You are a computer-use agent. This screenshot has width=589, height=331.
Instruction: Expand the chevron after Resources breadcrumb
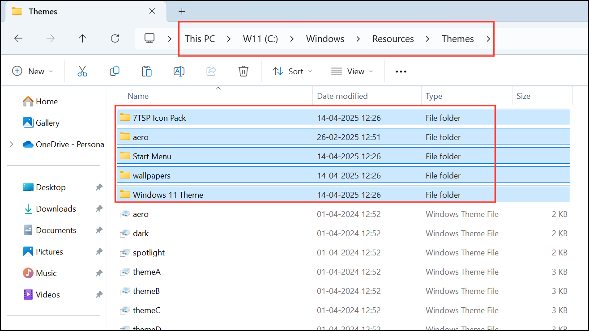tap(427, 39)
